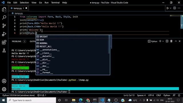
Task: Expand the run options dropdown arrow
Action: (171, 8)
